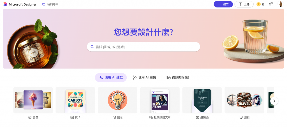Open the ice cream 影像 thumbnail
Viewport: 287px width, 127px height.
[33, 100]
